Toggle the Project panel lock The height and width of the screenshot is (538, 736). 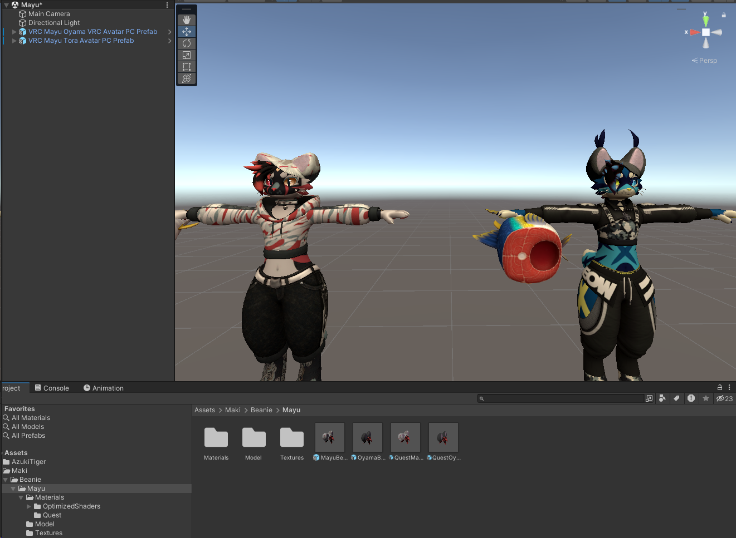pyautogui.click(x=719, y=387)
